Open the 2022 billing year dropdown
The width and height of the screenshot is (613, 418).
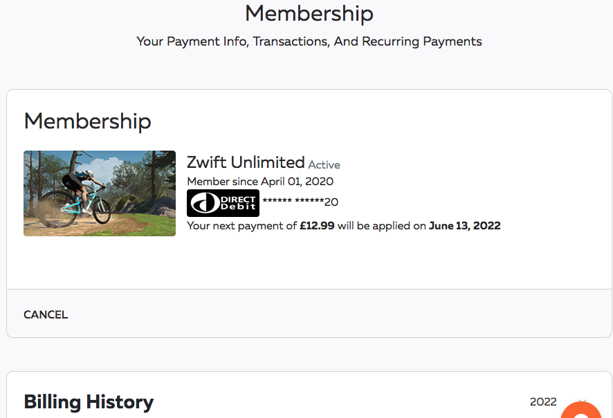point(543,401)
